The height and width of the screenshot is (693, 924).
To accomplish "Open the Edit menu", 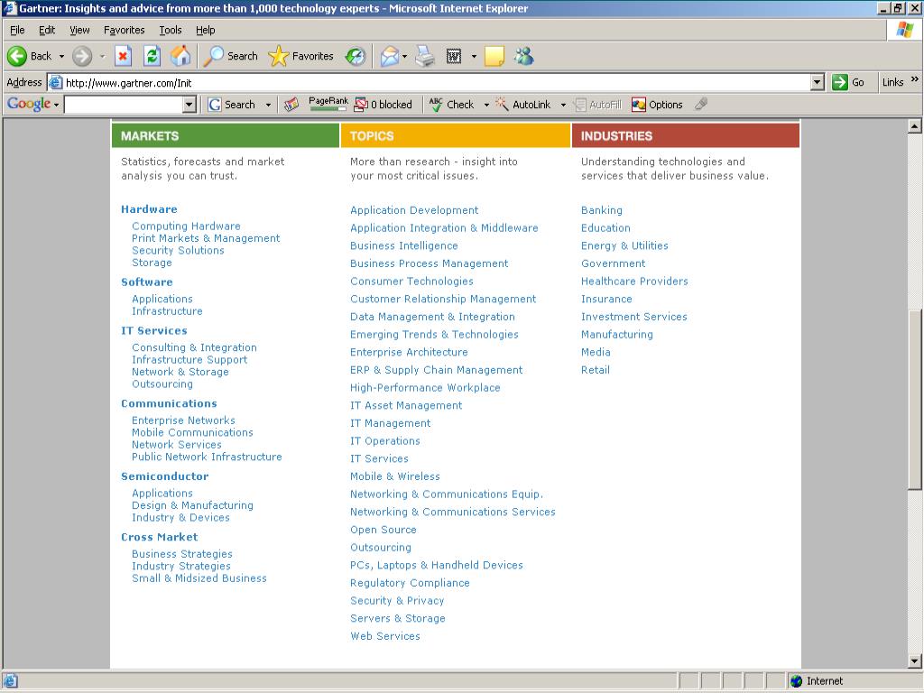I will pos(47,30).
